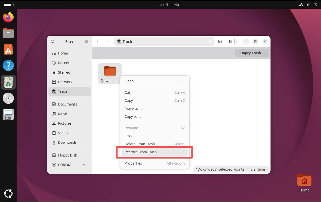Open Floppy Disk in the sidebar

pyautogui.click(x=70, y=155)
